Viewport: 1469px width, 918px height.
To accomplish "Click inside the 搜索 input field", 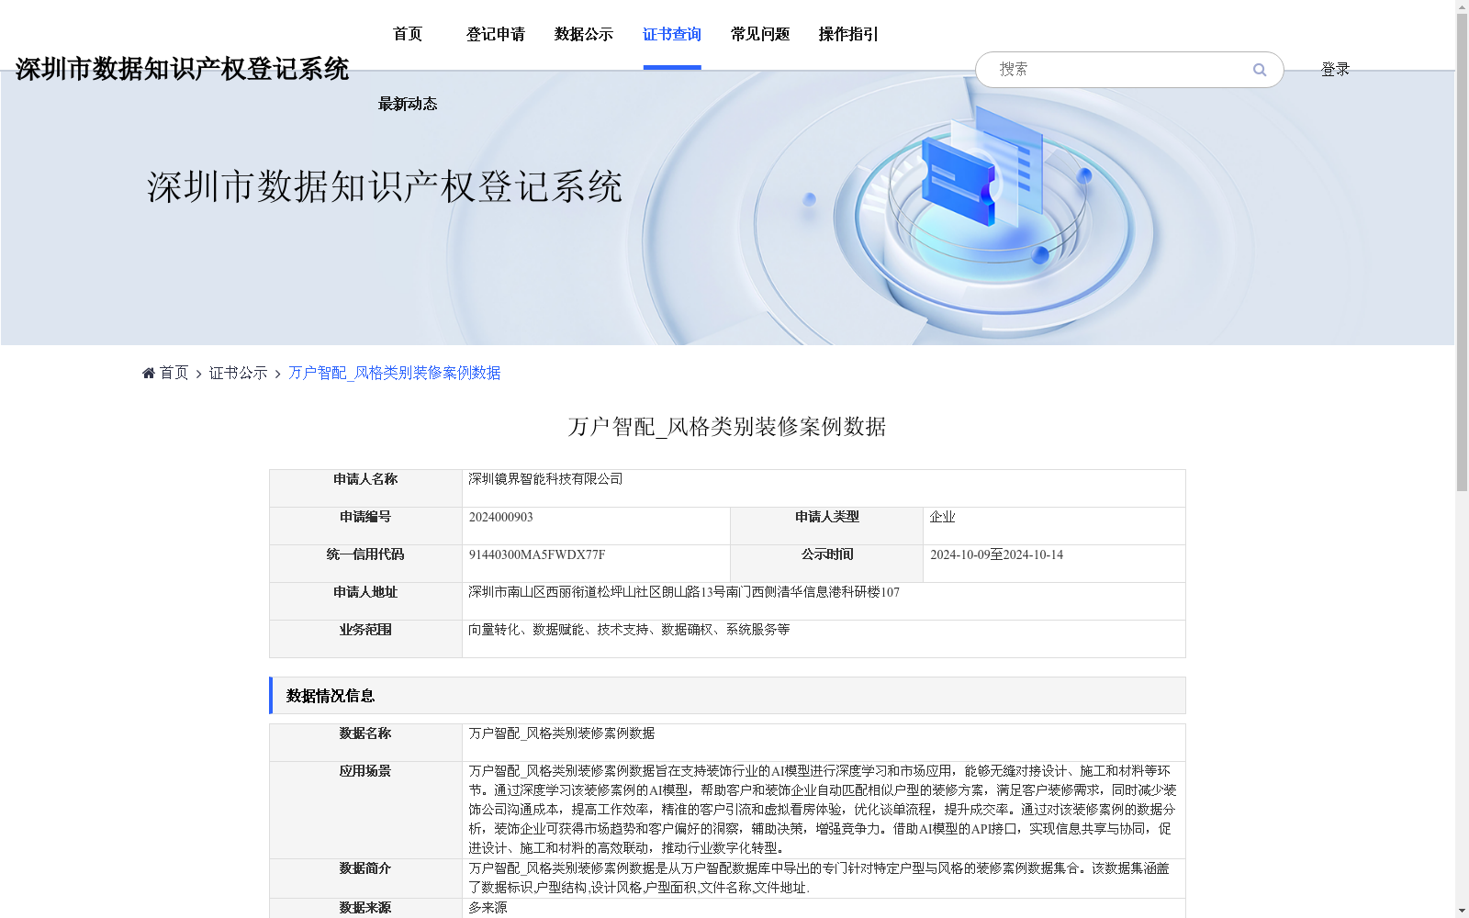I will [x=1102, y=69].
